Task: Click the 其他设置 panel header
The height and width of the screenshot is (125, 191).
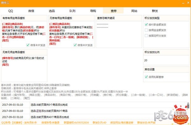Action: (166, 69)
